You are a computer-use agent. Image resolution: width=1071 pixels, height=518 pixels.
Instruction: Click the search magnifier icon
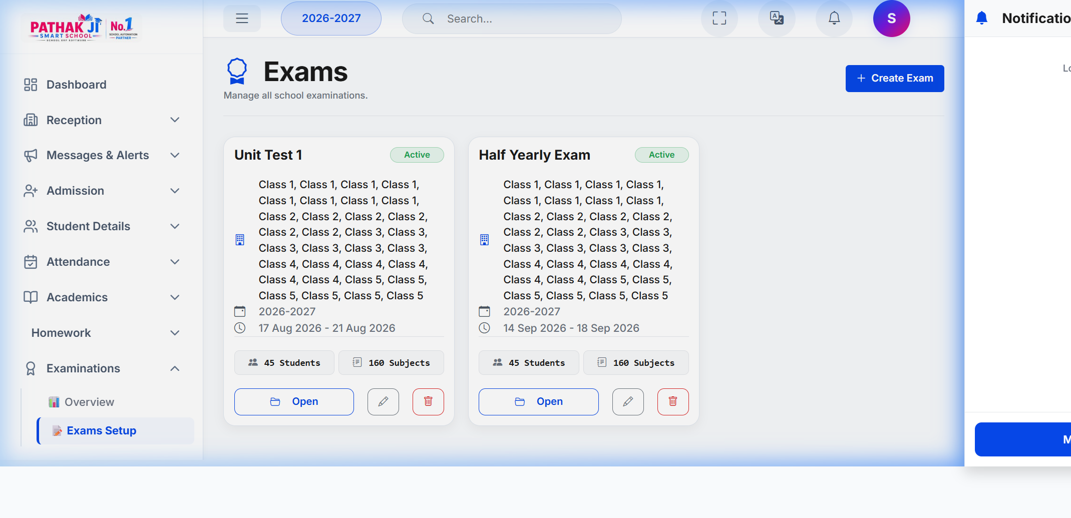tap(428, 19)
